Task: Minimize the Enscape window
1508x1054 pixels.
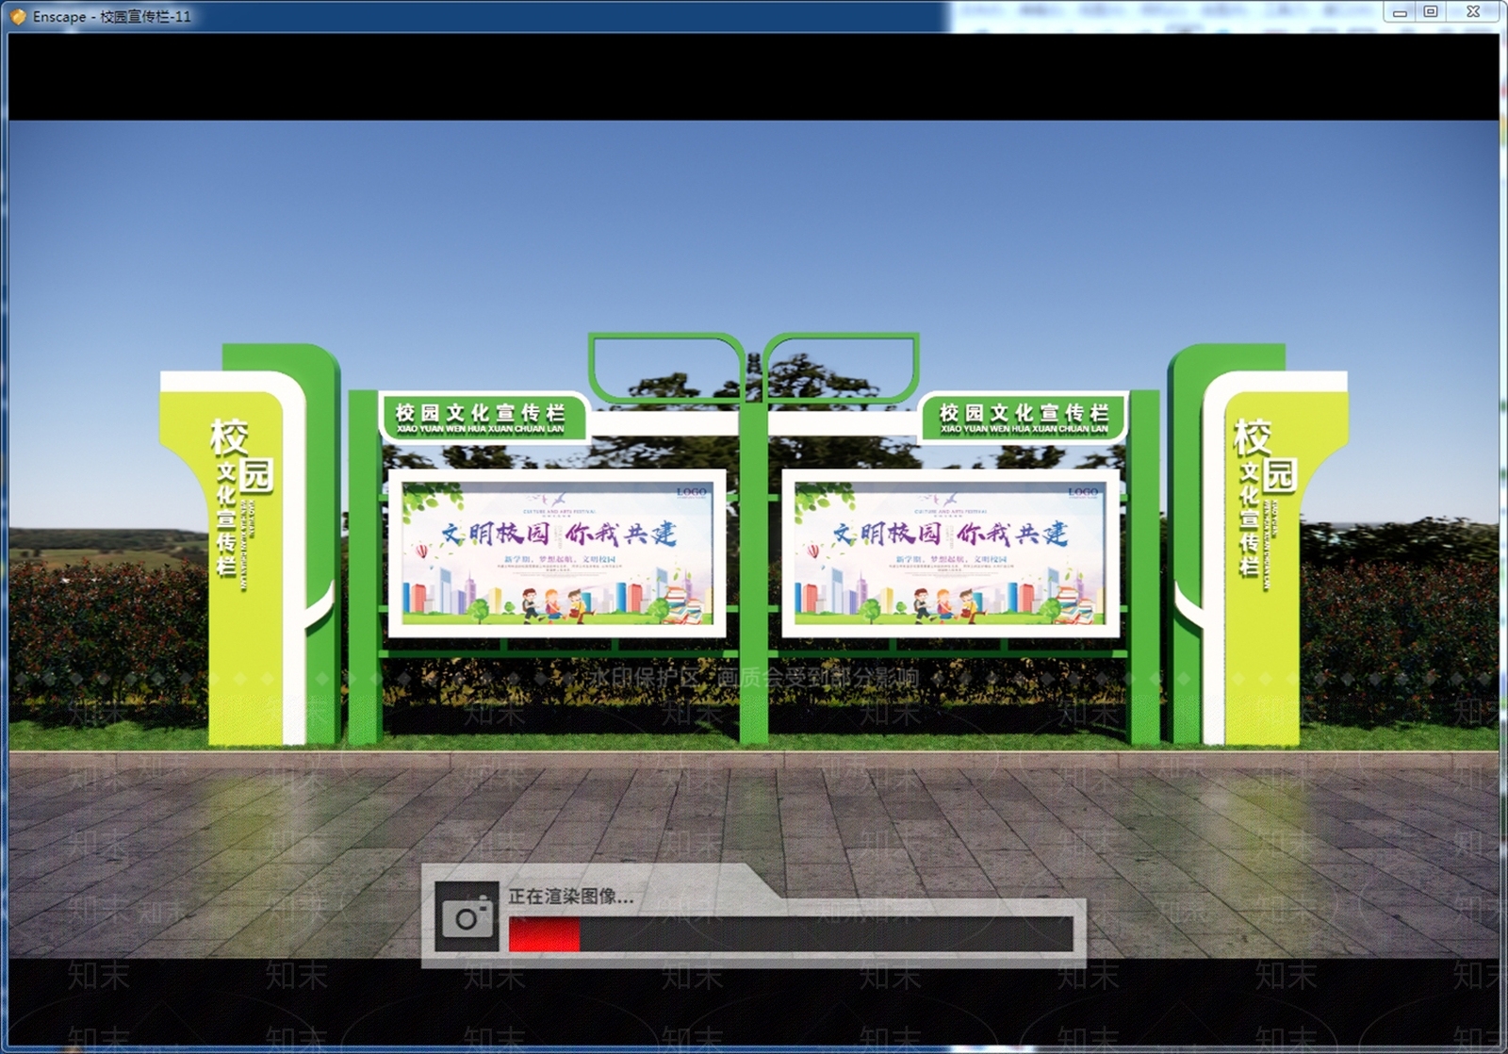Action: (x=1400, y=12)
